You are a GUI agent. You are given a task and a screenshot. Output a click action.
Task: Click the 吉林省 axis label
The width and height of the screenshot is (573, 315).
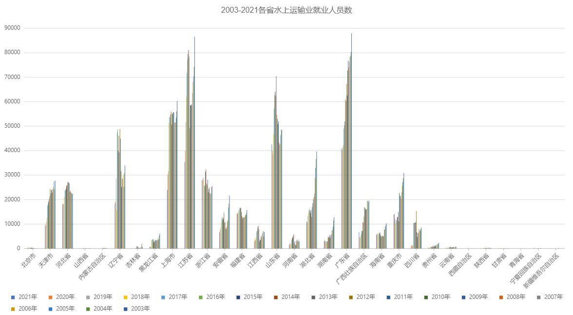coord(133,260)
